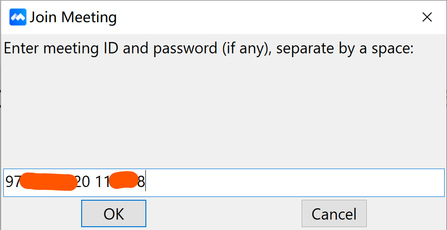Place cursor at the leading "97" digits
The image size is (447, 230).
pyautogui.click(x=13, y=182)
